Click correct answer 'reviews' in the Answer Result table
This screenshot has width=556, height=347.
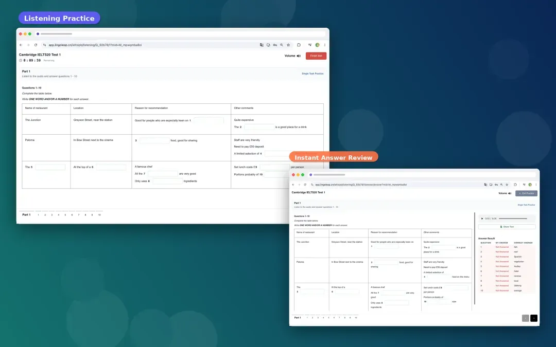point(517,276)
